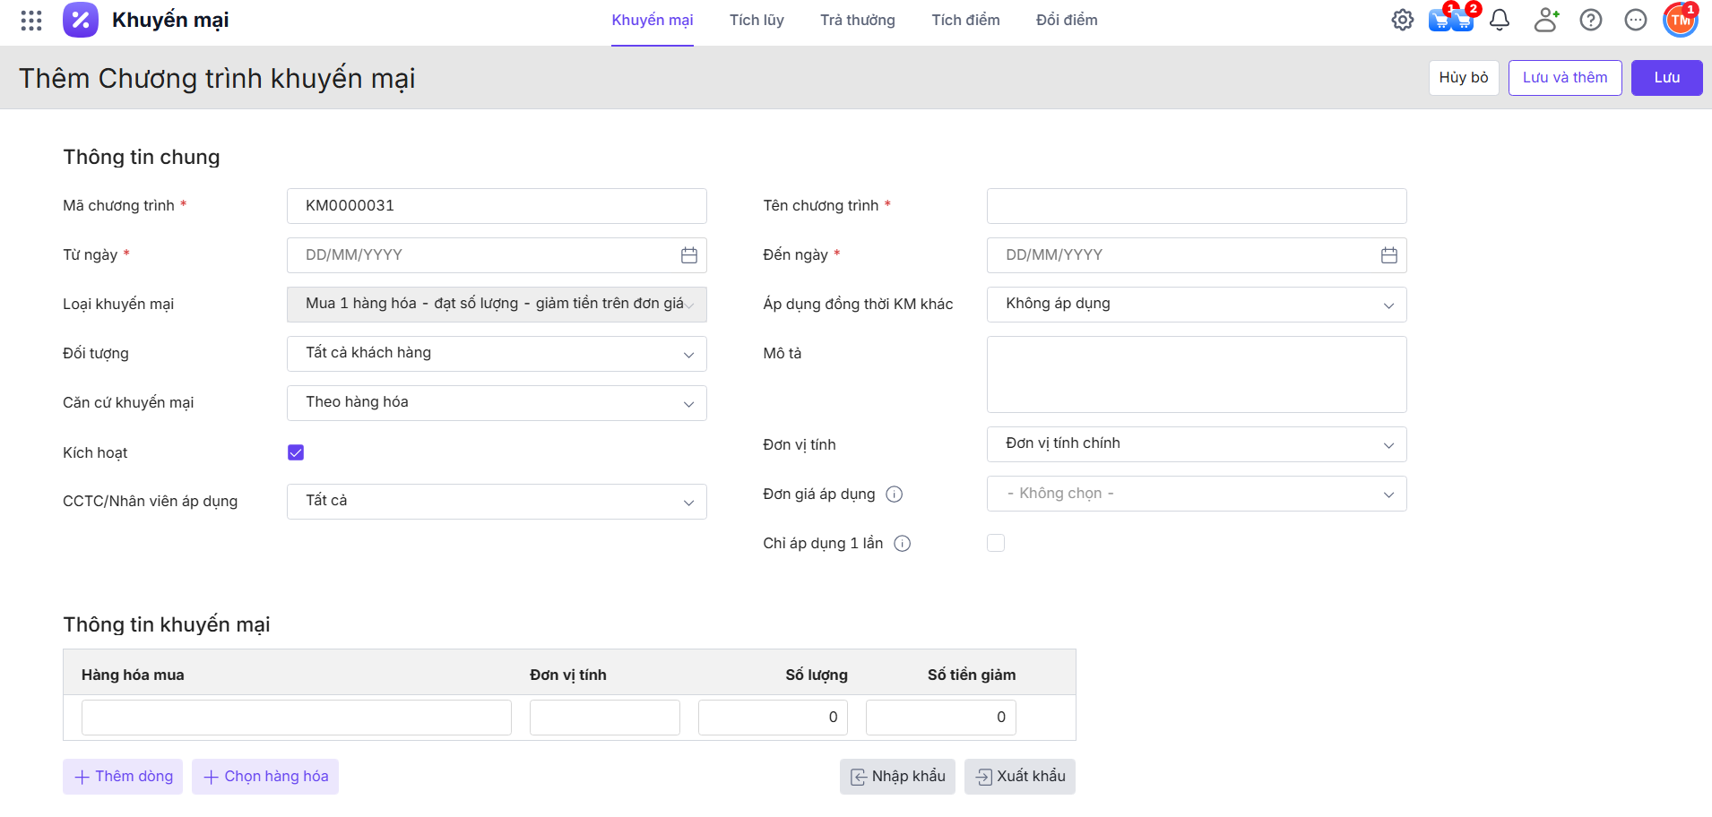1712x817 pixels.
Task: Uncheck the Kích hoạt checkbox
Action: 296,452
